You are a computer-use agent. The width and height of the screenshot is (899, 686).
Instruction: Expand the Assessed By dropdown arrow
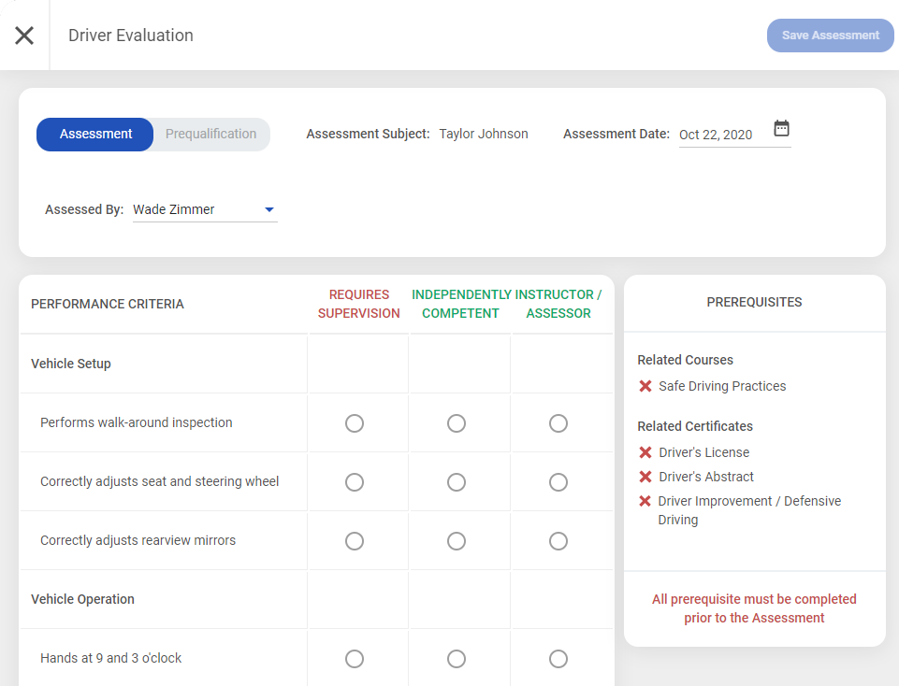click(x=269, y=210)
